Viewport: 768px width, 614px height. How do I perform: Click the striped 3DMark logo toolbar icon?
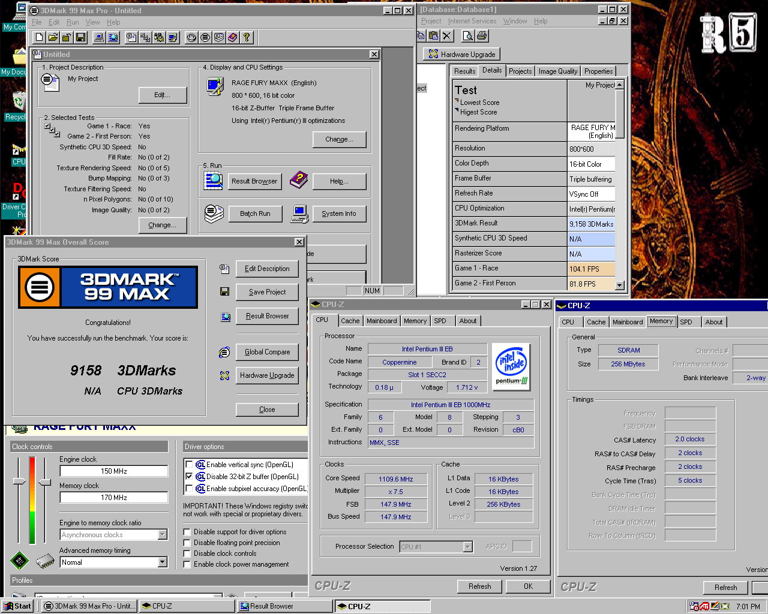pos(205,37)
